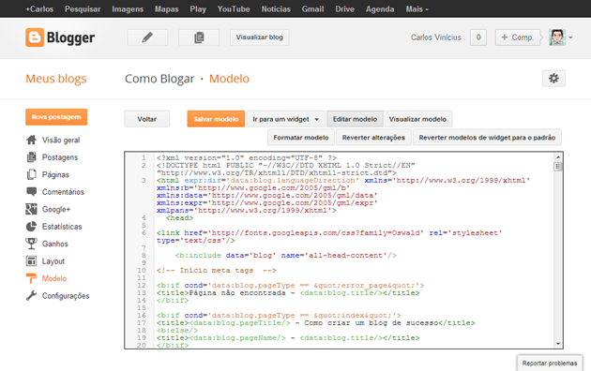This screenshot has height=371, width=591.
Task: Click line number 12 in gutter
Action: (142, 285)
